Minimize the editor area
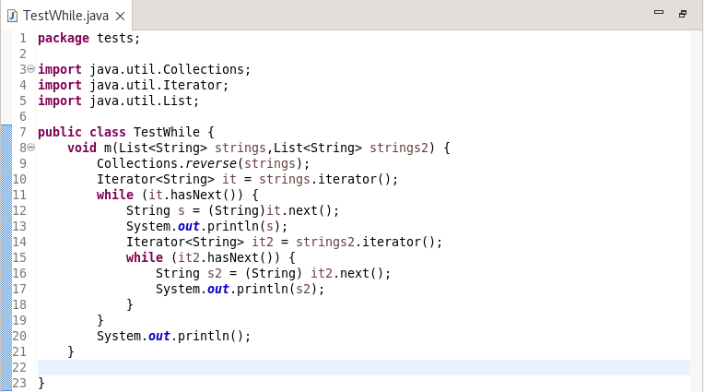 point(659,13)
